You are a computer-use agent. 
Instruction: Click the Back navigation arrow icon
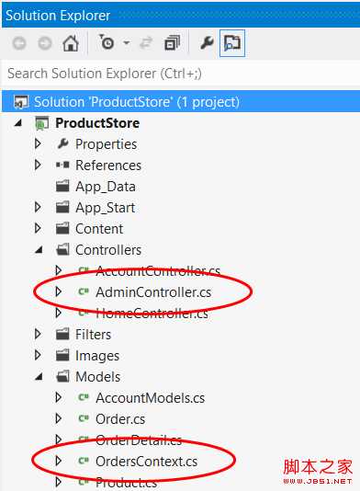(19, 43)
